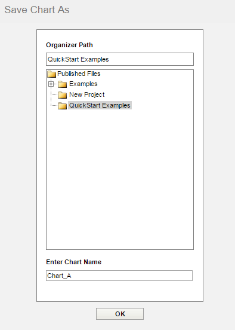This screenshot has height=330, width=235.
Task: Click the Chart_A text in name field
Action: coord(59,276)
